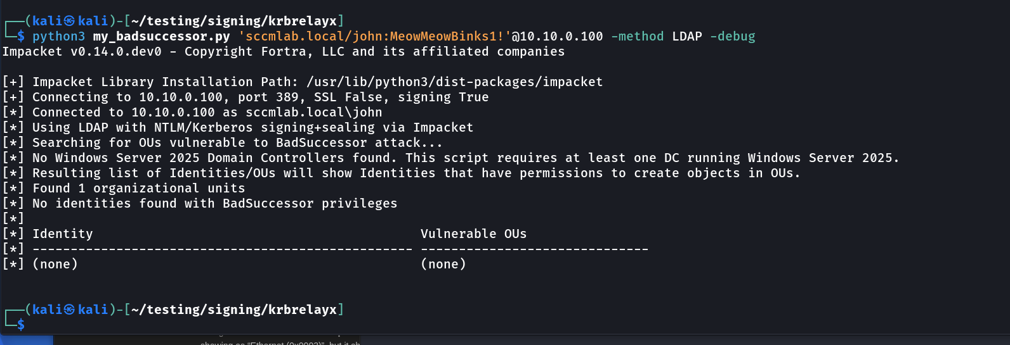Click the quoted sccmlab.local/john credentials string
This screenshot has width=1010, height=345.
point(374,37)
